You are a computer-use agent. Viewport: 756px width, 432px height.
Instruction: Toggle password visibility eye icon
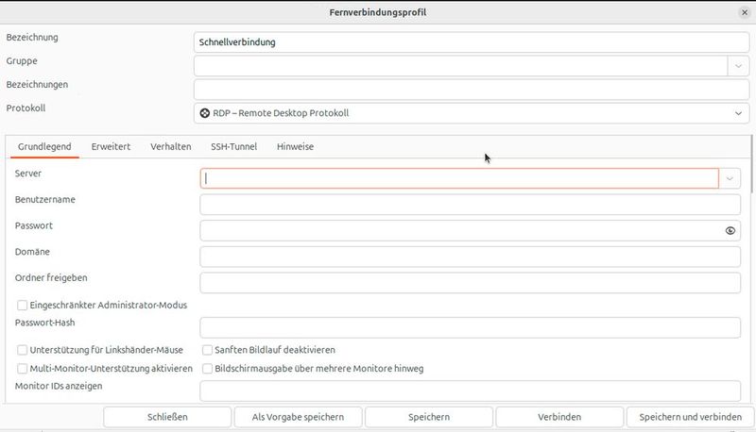[x=730, y=231]
